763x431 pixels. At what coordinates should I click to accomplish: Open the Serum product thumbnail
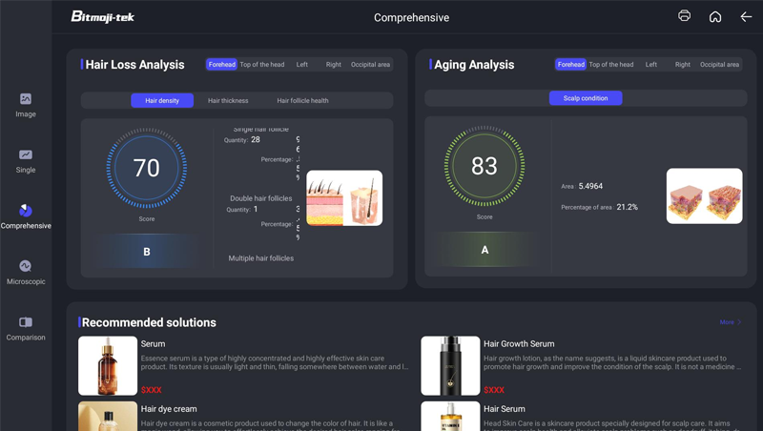click(108, 365)
